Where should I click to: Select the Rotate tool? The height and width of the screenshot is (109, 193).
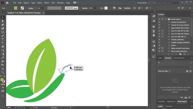[x=3, y=43]
